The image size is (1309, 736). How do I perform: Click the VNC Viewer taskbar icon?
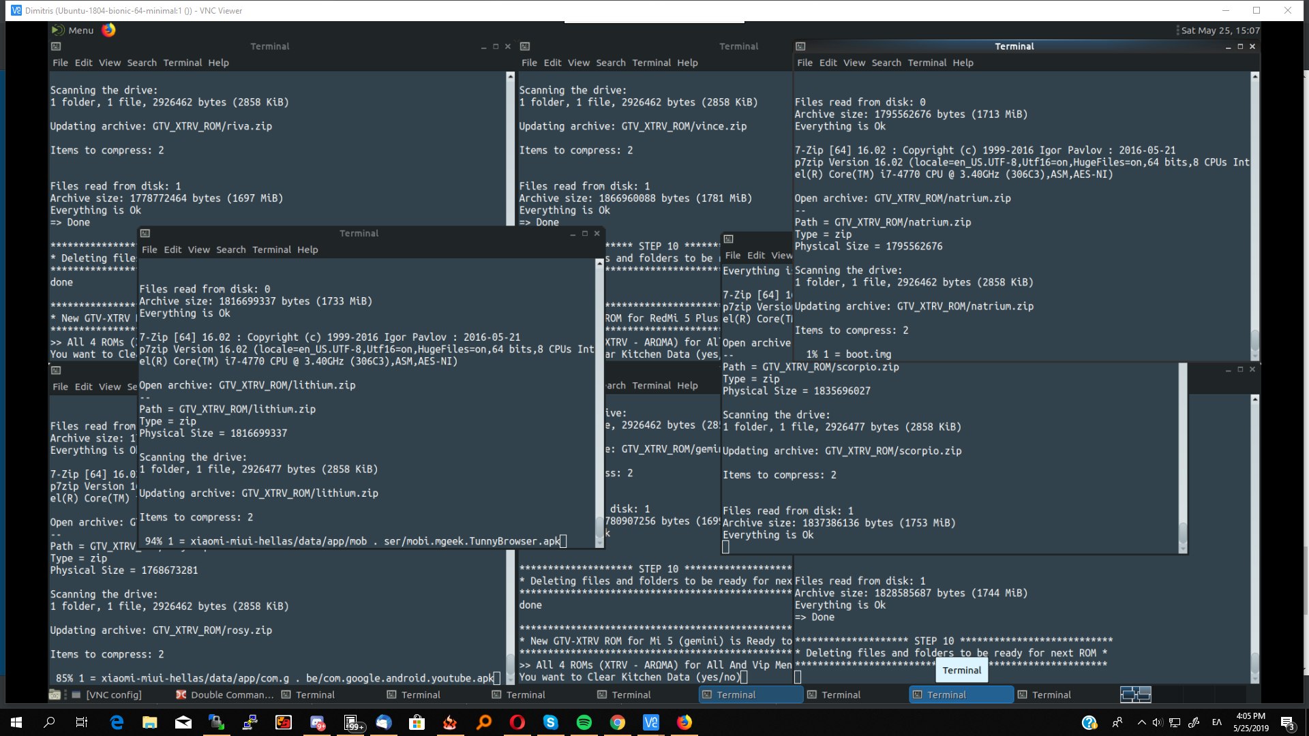coord(650,722)
